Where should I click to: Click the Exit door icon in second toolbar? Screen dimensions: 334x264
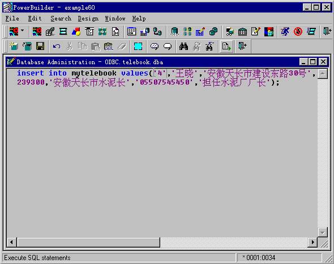point(242,46)
